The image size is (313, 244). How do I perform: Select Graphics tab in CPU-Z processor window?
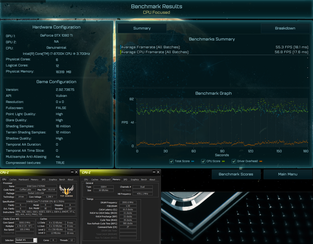(x=53, y=180)
